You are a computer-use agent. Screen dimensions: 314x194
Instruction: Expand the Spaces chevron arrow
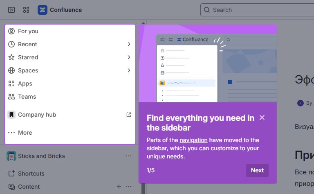(x=129, y=70)
